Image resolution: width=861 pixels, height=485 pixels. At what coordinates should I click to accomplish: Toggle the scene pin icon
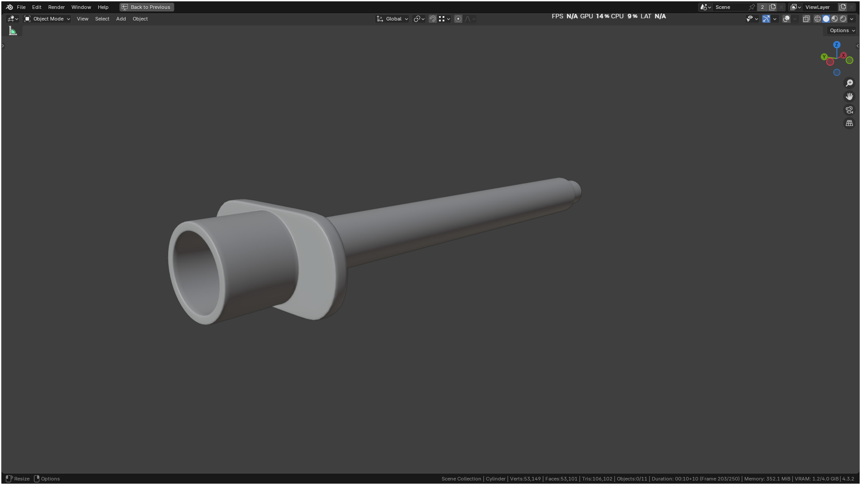[752, 7]
